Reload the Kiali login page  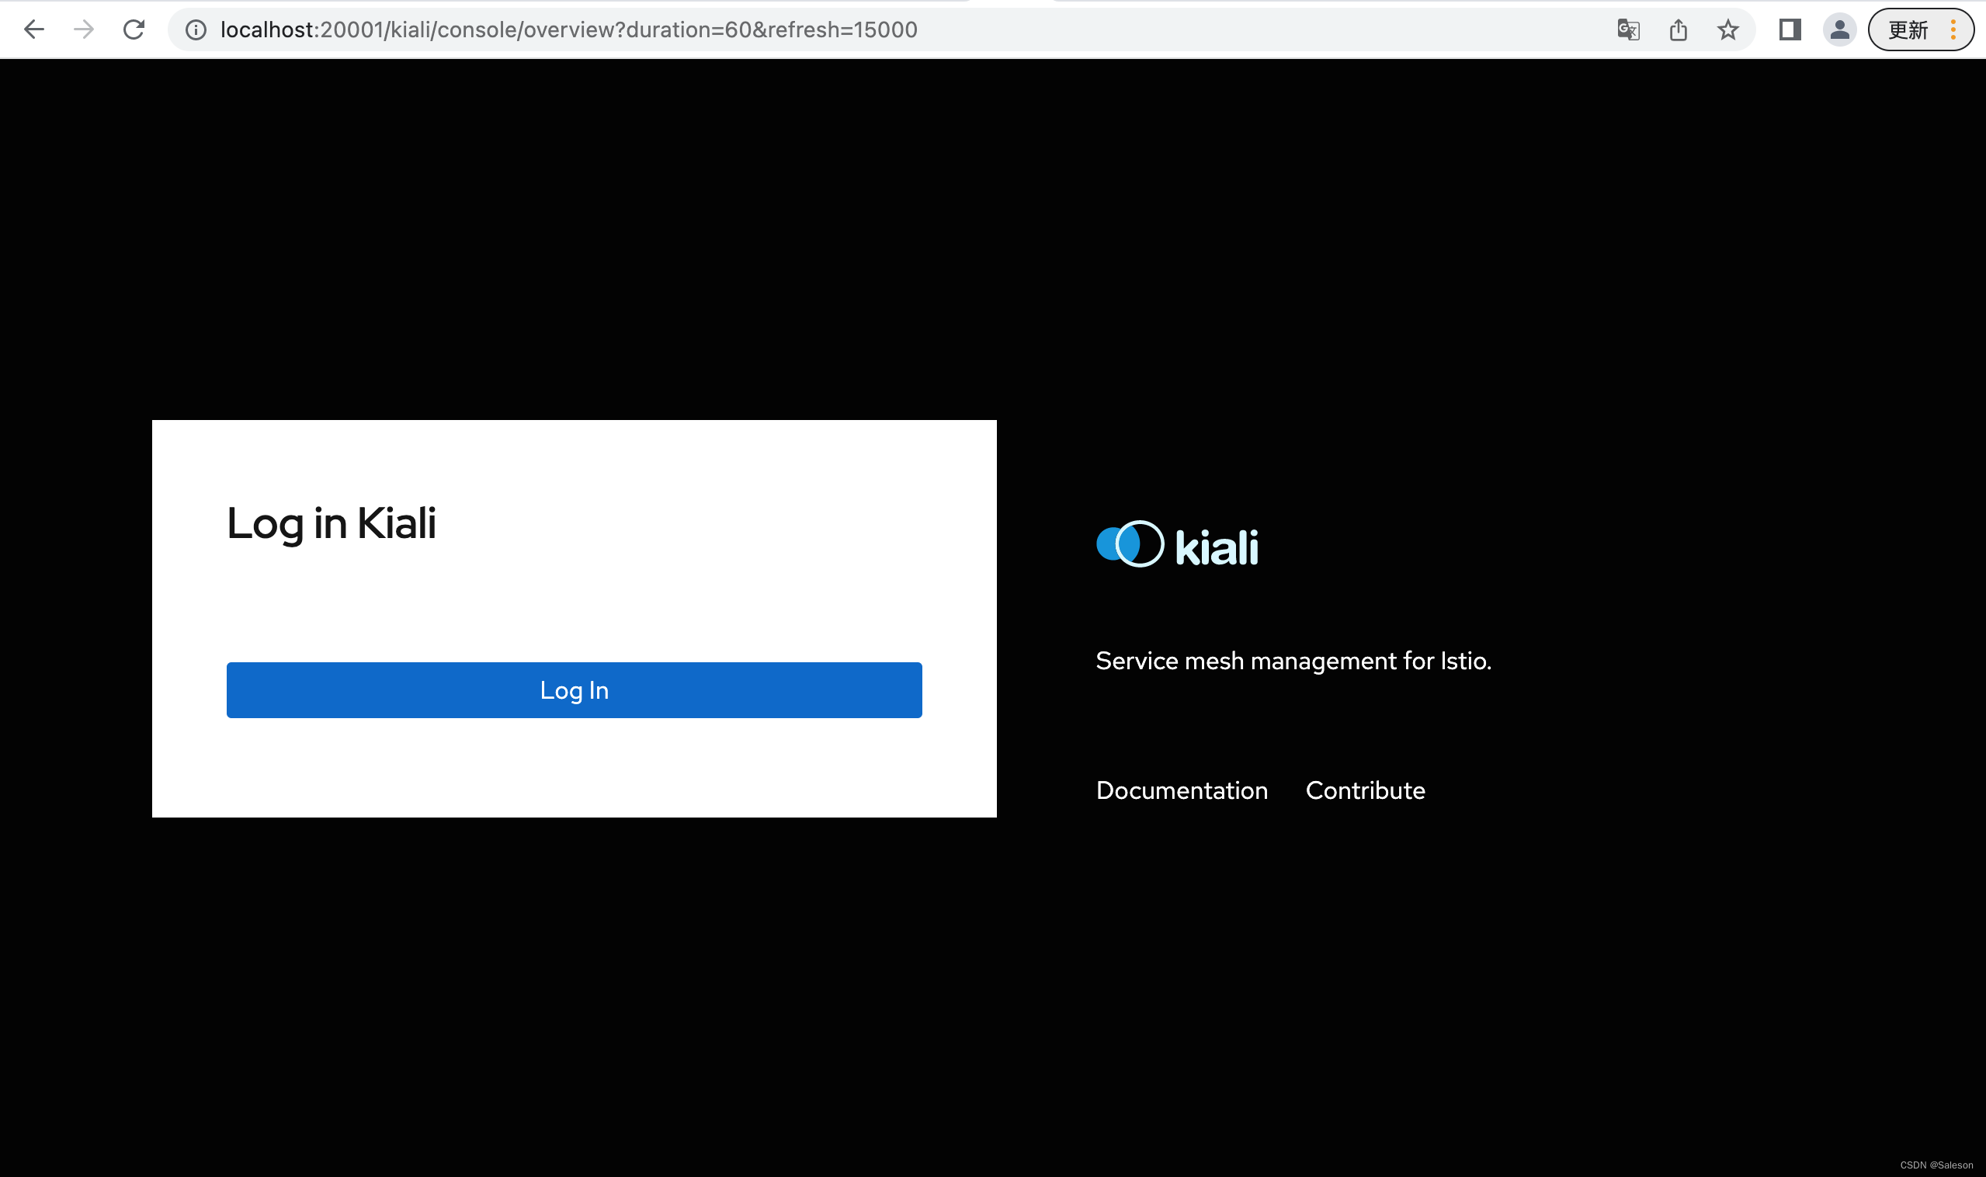pyautogui.click(x=134, y=30)
